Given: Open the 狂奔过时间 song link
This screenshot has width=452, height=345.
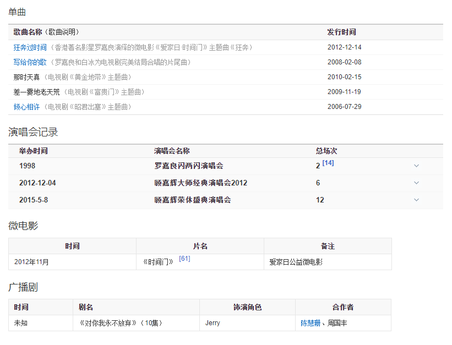Looking at the screenshot, I should [30, 47].
